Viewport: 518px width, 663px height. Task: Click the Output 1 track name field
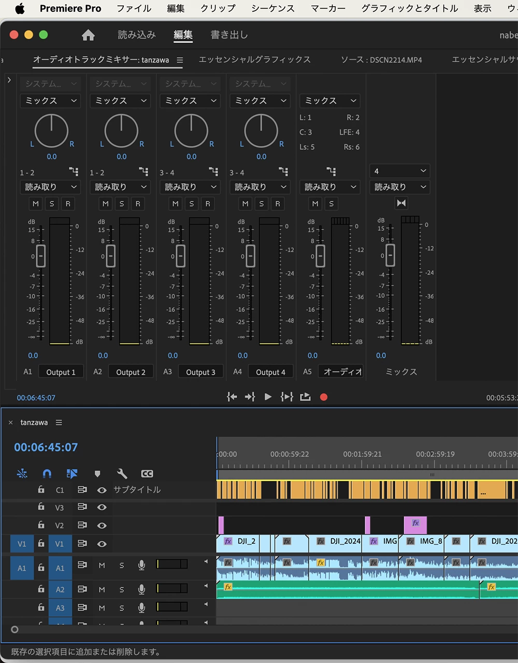(x=61, y=372)
